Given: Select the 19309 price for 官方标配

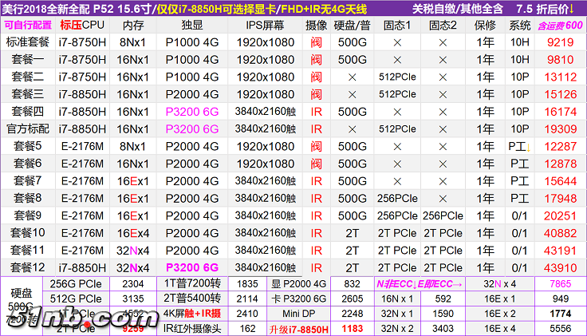Looking at the screenshot, I should (559, 128).
